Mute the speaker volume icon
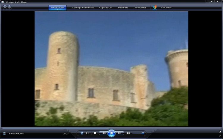 point(128,133)
